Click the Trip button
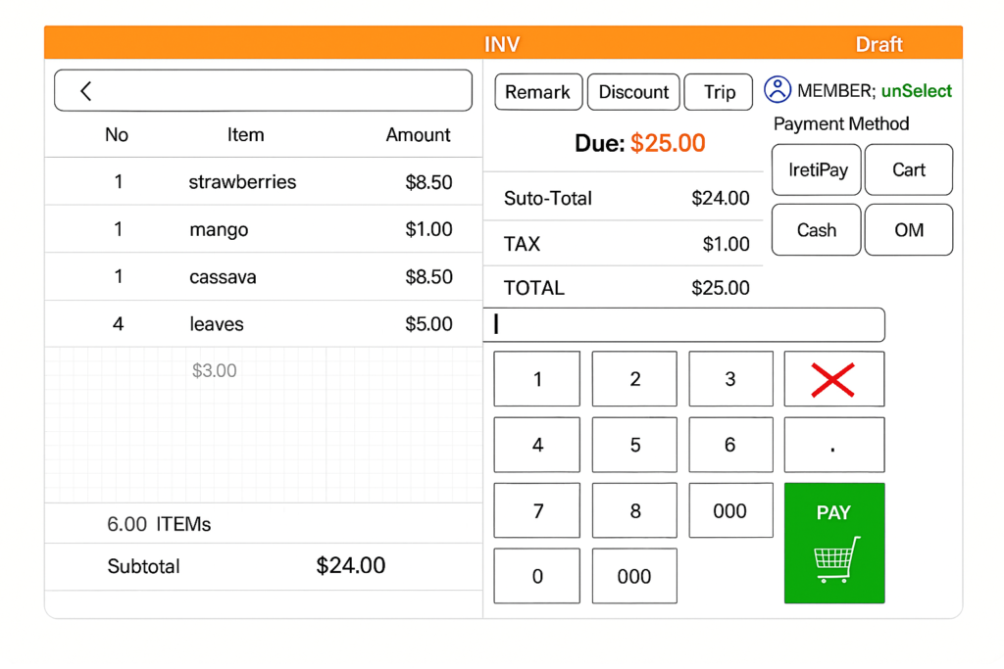This screenshot has width=1004, height=669. [719, 92]
